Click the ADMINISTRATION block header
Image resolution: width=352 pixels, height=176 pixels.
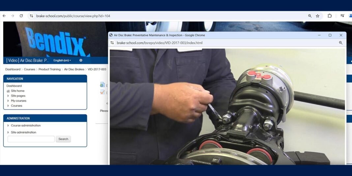45,118
